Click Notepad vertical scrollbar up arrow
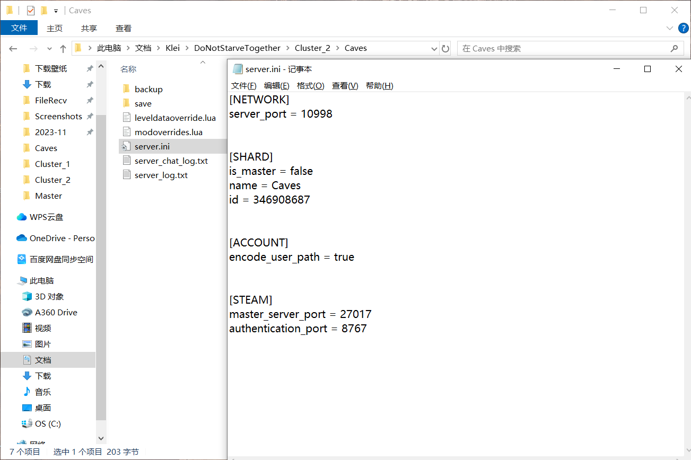Screen dimensions: 691x460 [687, 98]
